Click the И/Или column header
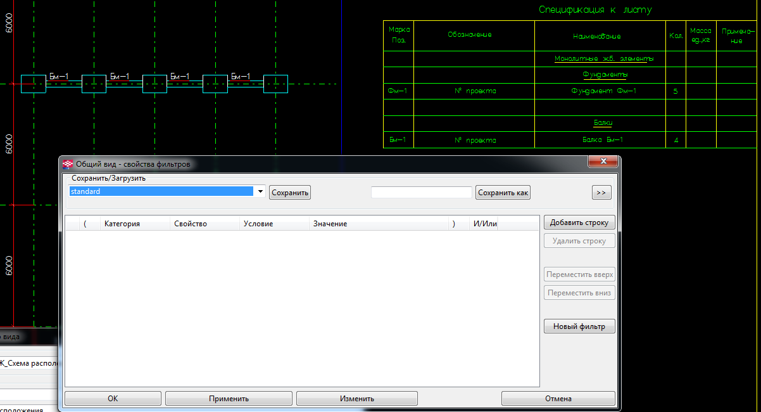The height and width of the screenshot is (412, 761). (x=484, y=224)
